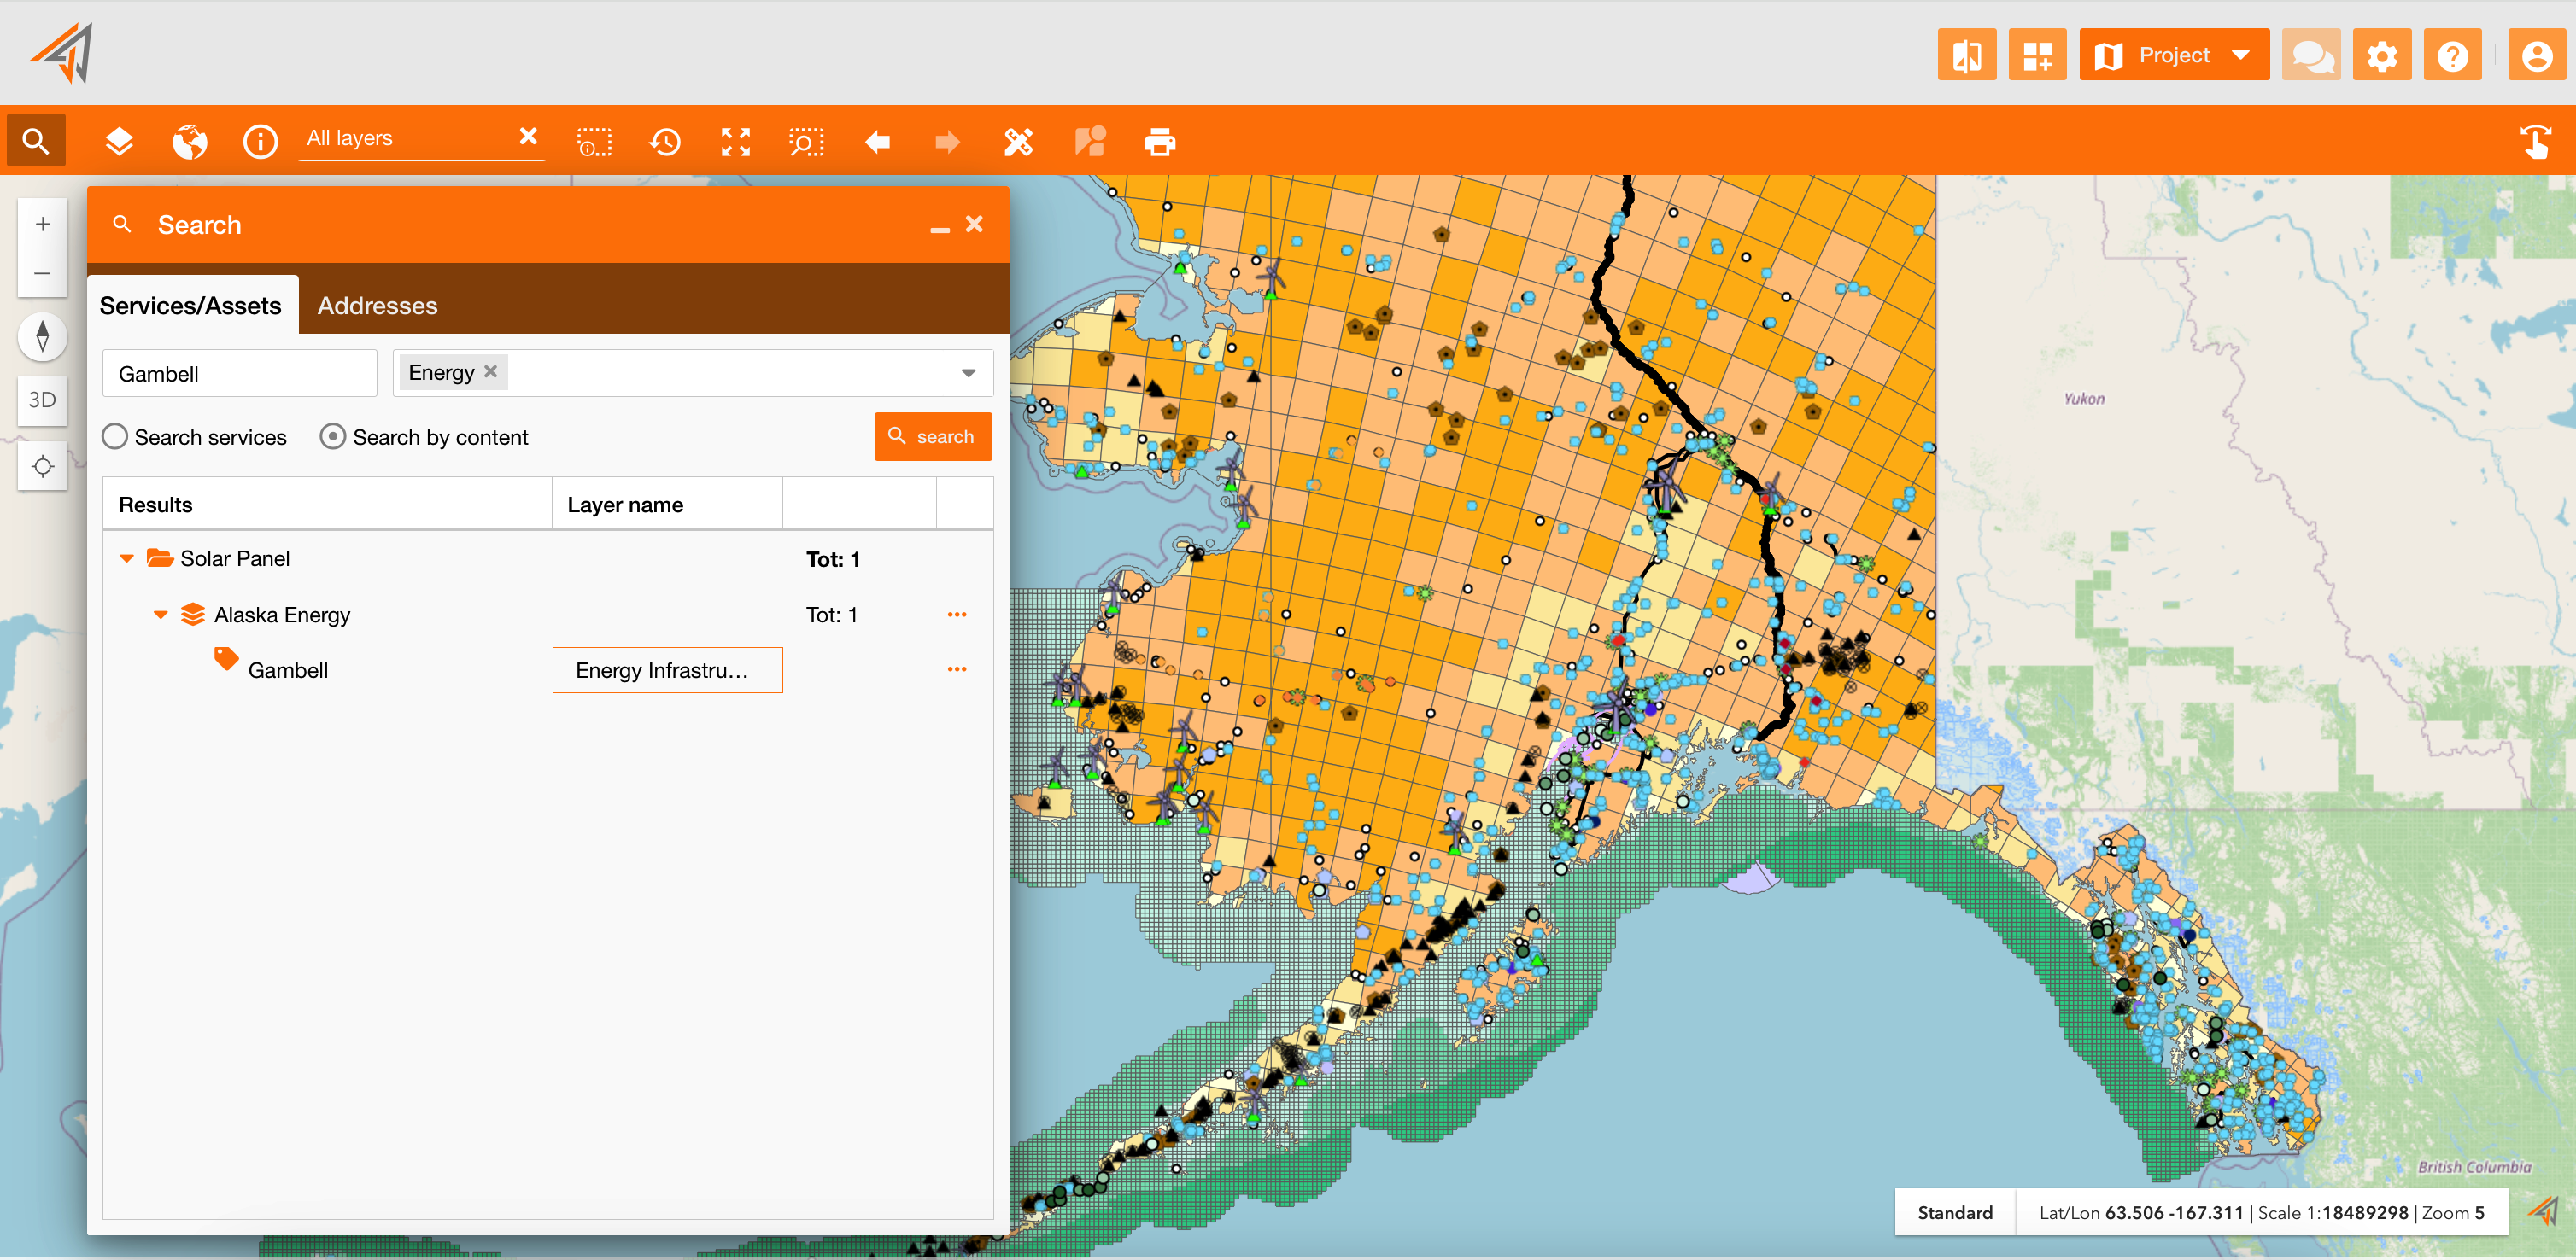
Task: Select Search by content radio option
Action: (333, 437)
